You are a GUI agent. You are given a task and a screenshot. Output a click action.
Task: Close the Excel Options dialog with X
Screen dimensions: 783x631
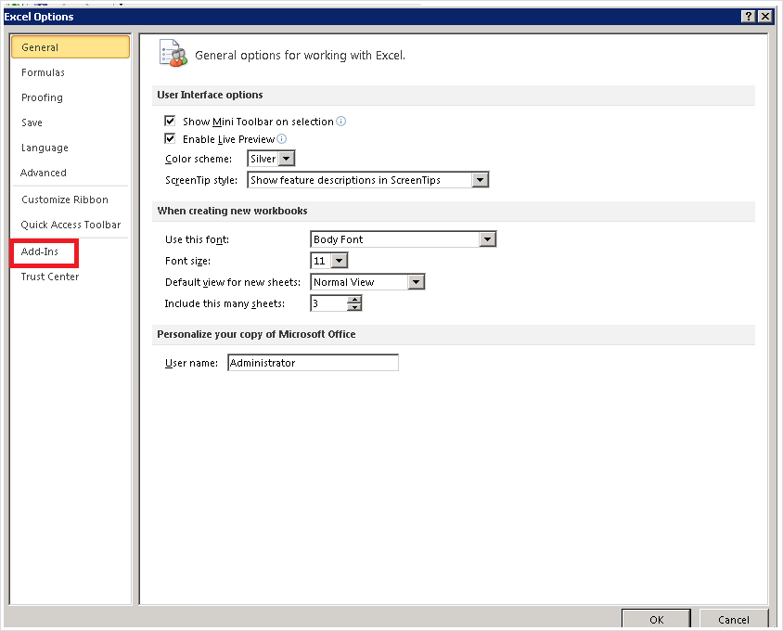[x=765, y=17]
